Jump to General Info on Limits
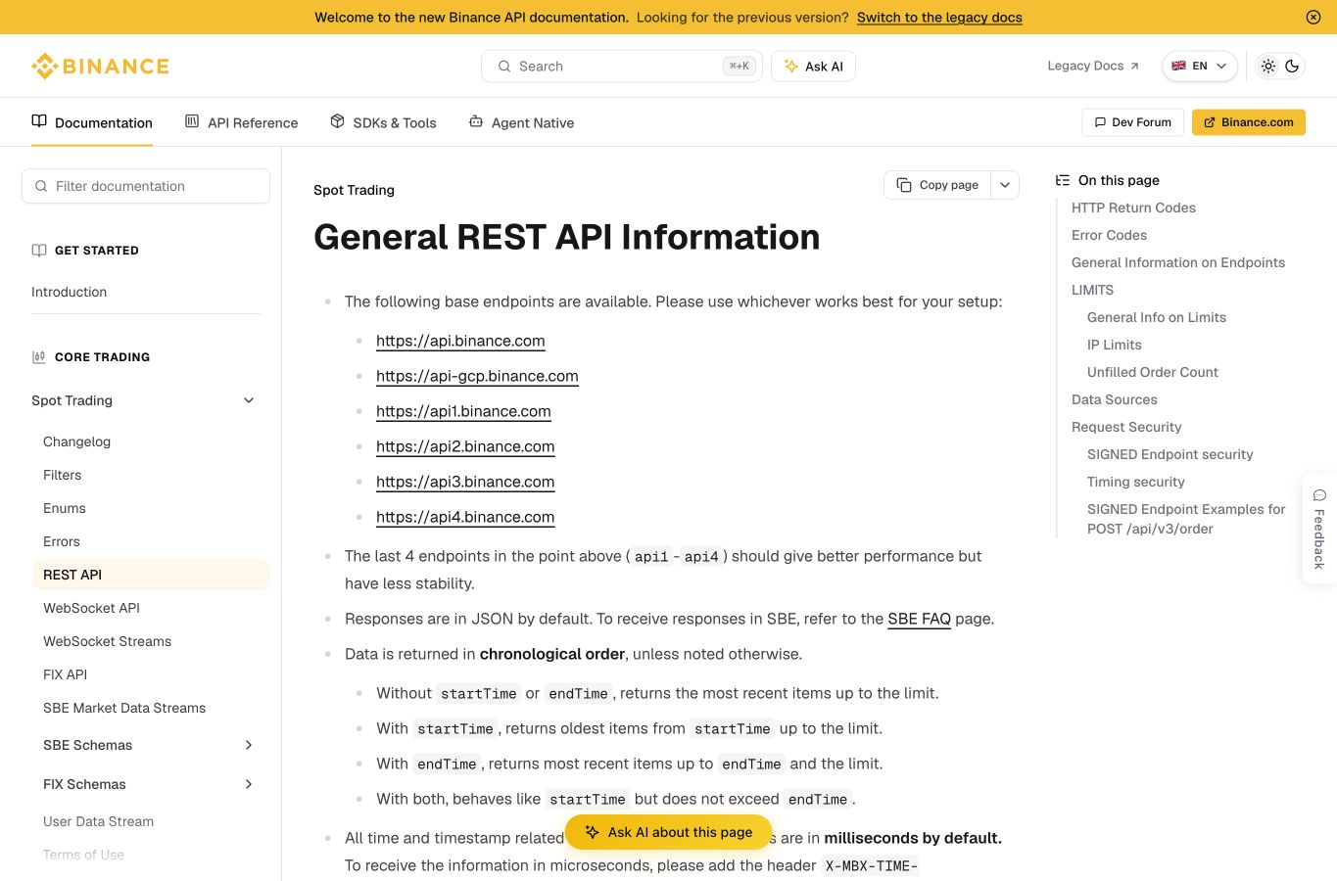 point(1157,317)
